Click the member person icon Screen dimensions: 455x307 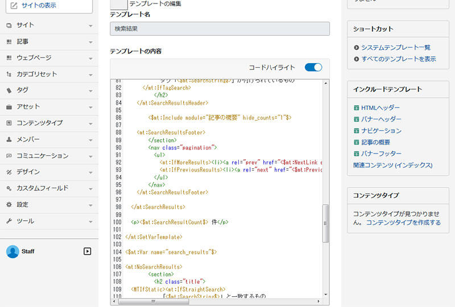coord(9,139)
